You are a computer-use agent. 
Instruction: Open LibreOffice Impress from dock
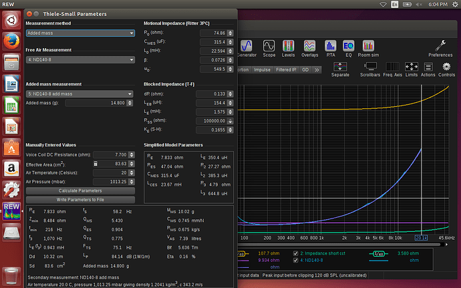coord(11,126)
